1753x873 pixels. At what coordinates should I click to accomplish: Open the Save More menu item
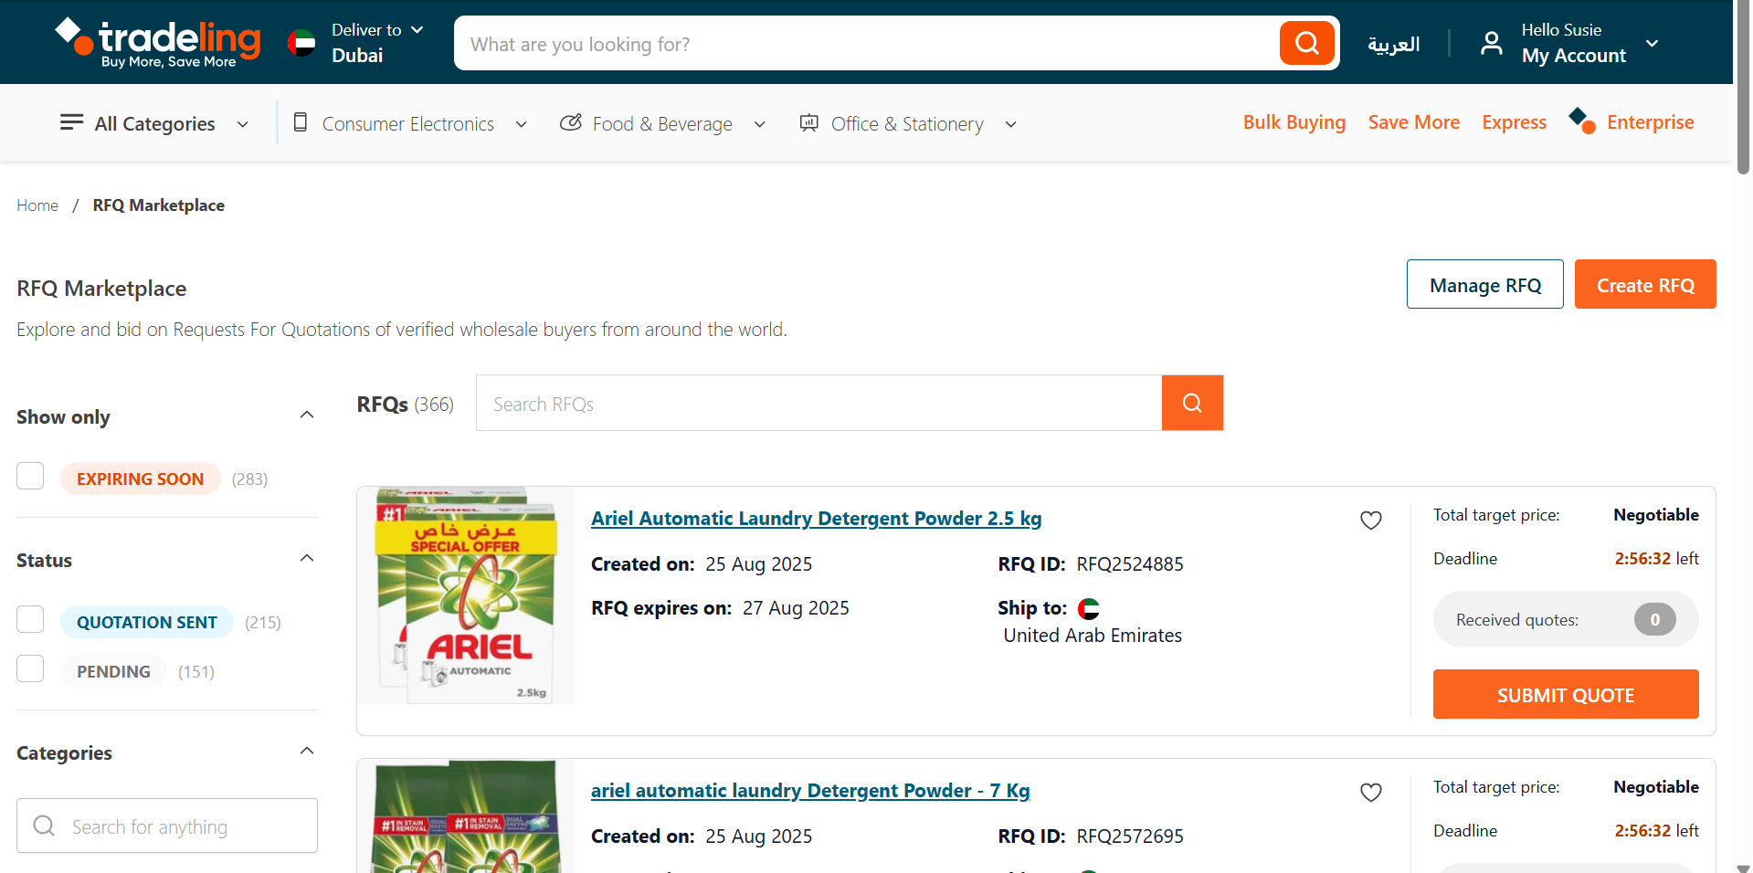(1413, 122)
